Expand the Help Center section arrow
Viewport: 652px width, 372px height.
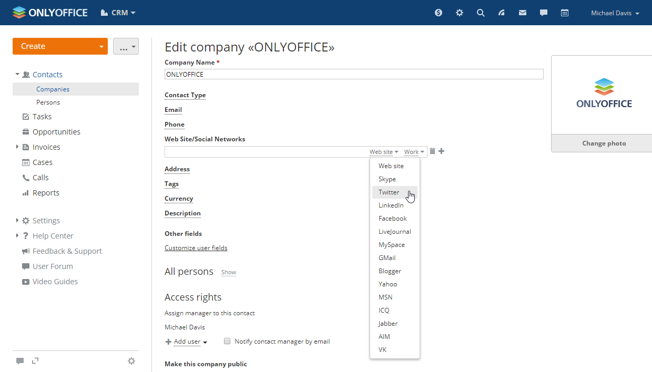(x=17, y=236)
